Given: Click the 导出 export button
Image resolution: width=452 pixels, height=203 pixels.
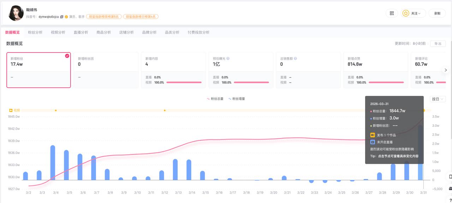Looking at the screenshot, I should click(438, 43).
